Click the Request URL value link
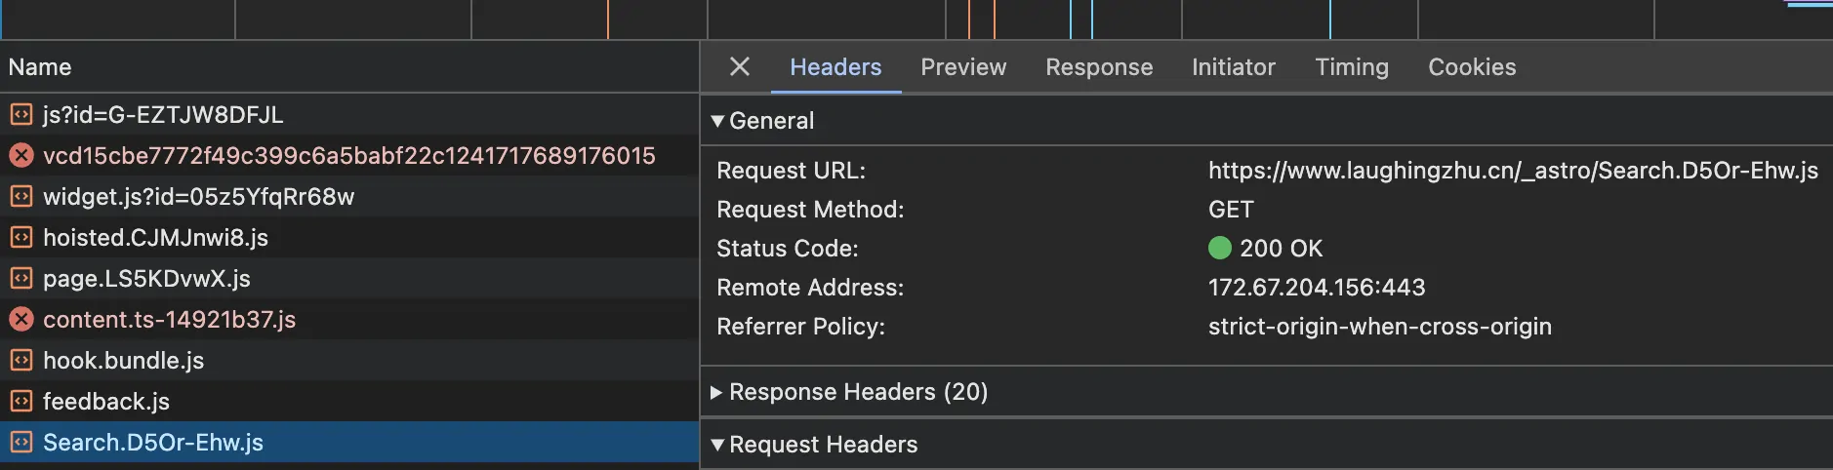The height and width of the screenshot is (470, 1833). coord(1513,171)
